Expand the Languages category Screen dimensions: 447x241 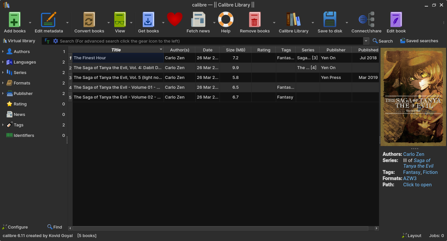click(x=3, y=62)
